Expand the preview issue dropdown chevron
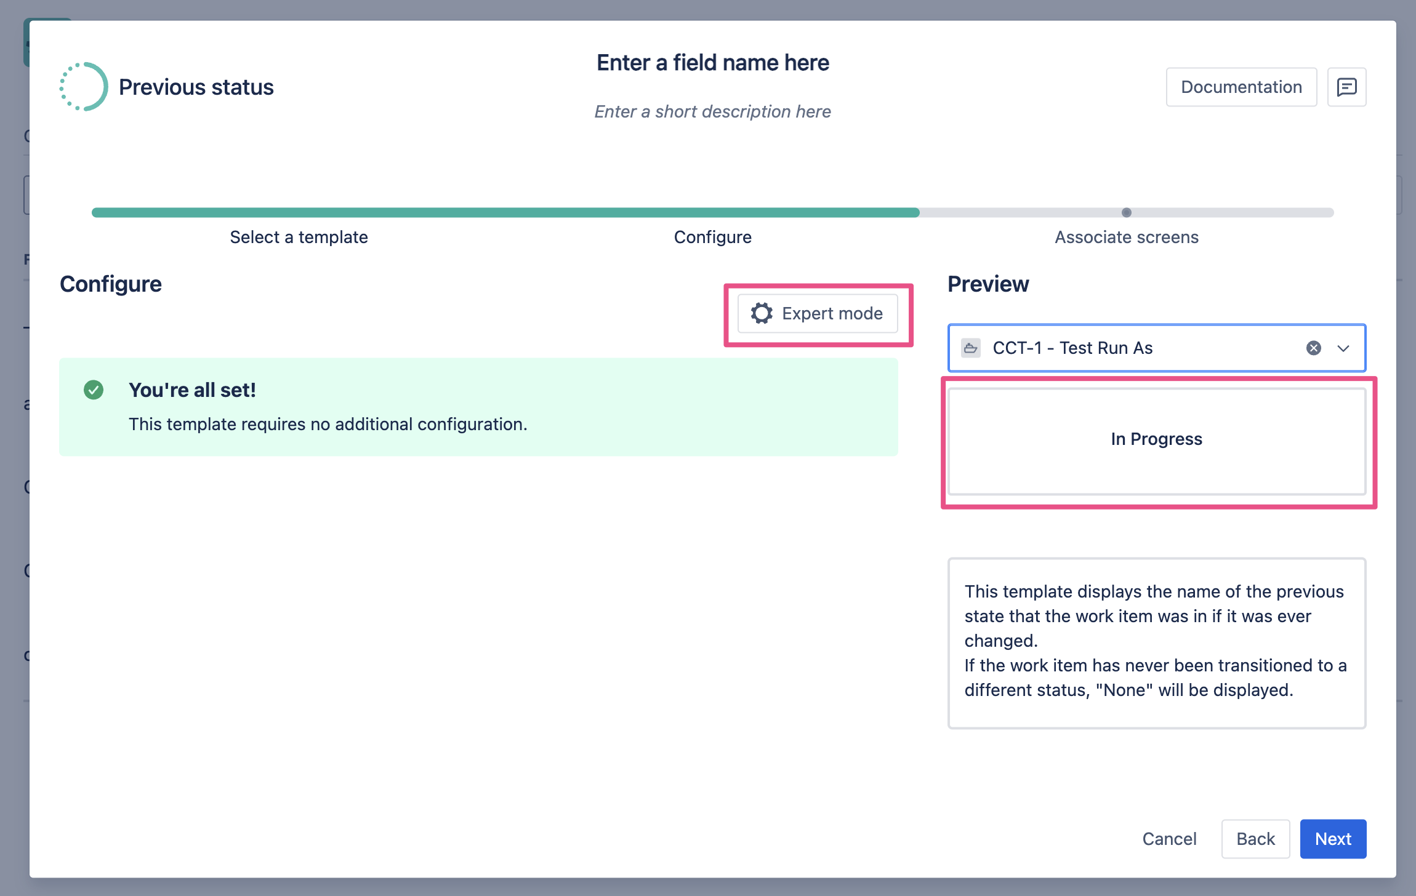The width and height of the screenshot is (1416, 896). (1343, 348)
